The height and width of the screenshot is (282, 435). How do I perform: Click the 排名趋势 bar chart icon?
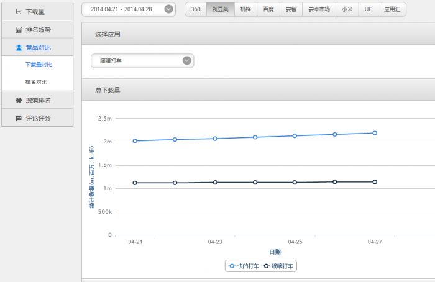[x=19, y=30]
